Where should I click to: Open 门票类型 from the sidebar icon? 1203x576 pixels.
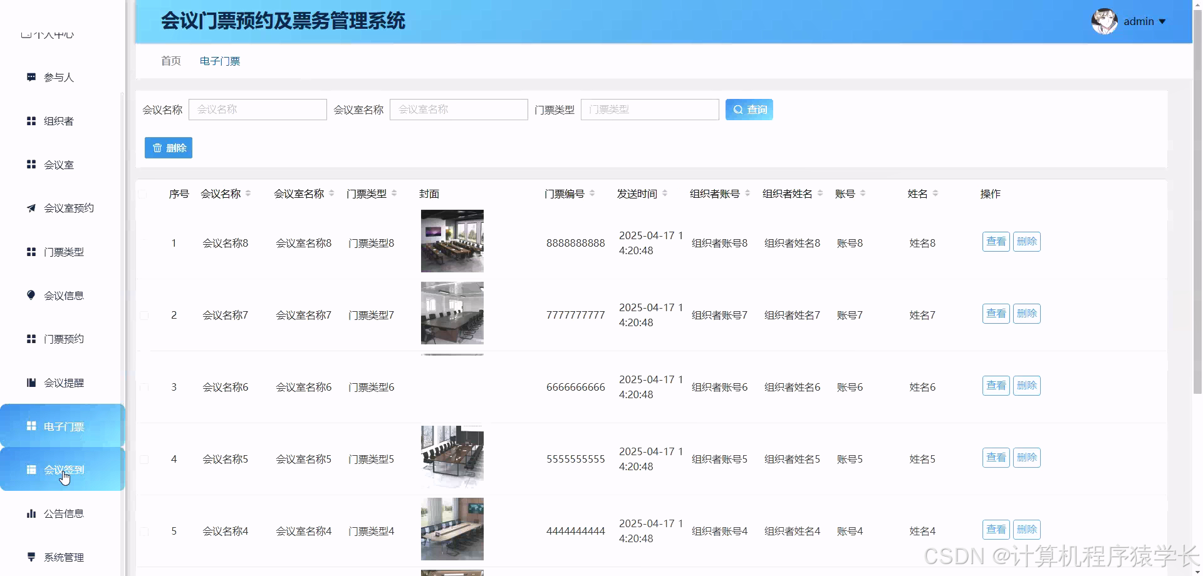[31, 252]
